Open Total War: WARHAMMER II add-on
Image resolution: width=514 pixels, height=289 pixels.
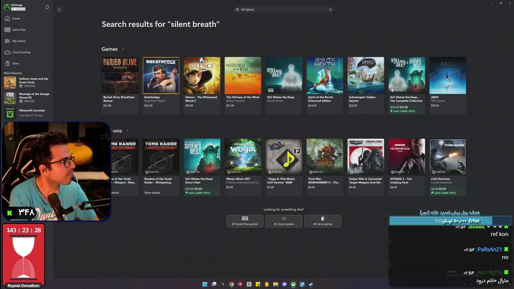pos(325,167)
